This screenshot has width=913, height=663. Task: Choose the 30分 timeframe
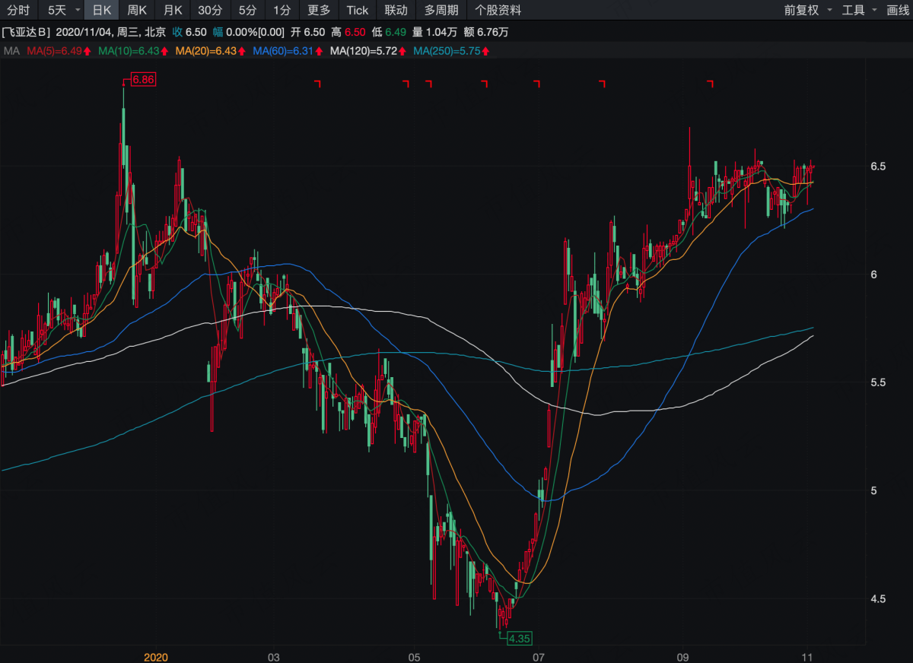[x=210, y=10]
